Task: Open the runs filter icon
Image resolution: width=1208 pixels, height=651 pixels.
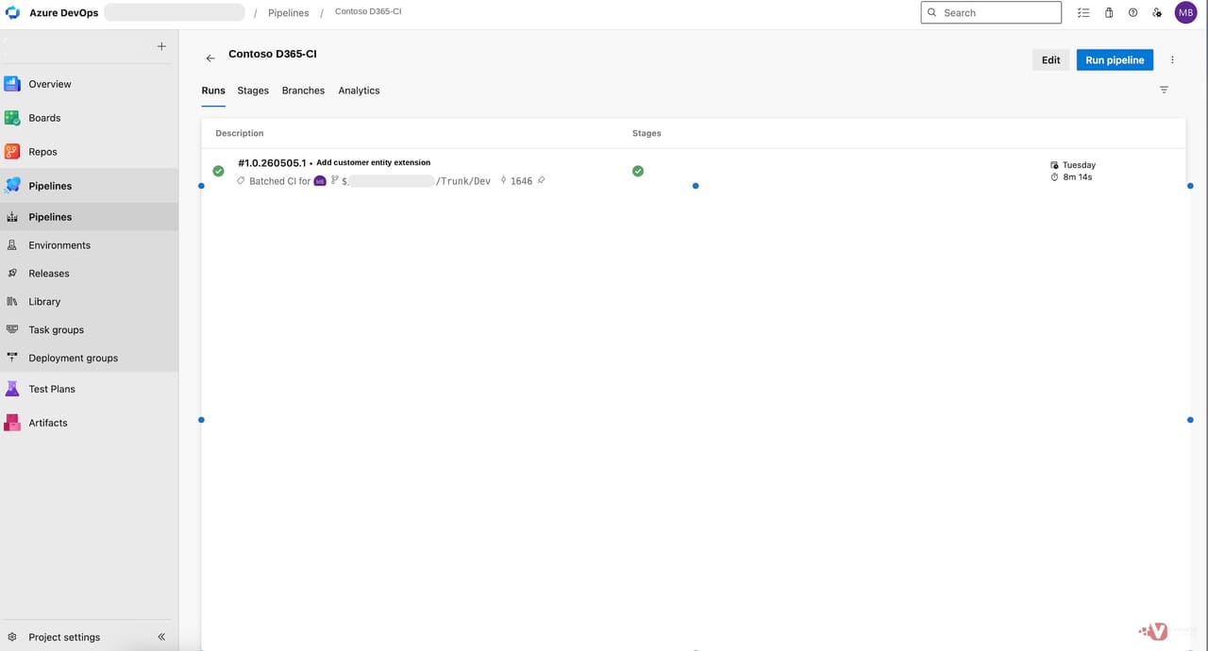Action: click(1164, 90)
